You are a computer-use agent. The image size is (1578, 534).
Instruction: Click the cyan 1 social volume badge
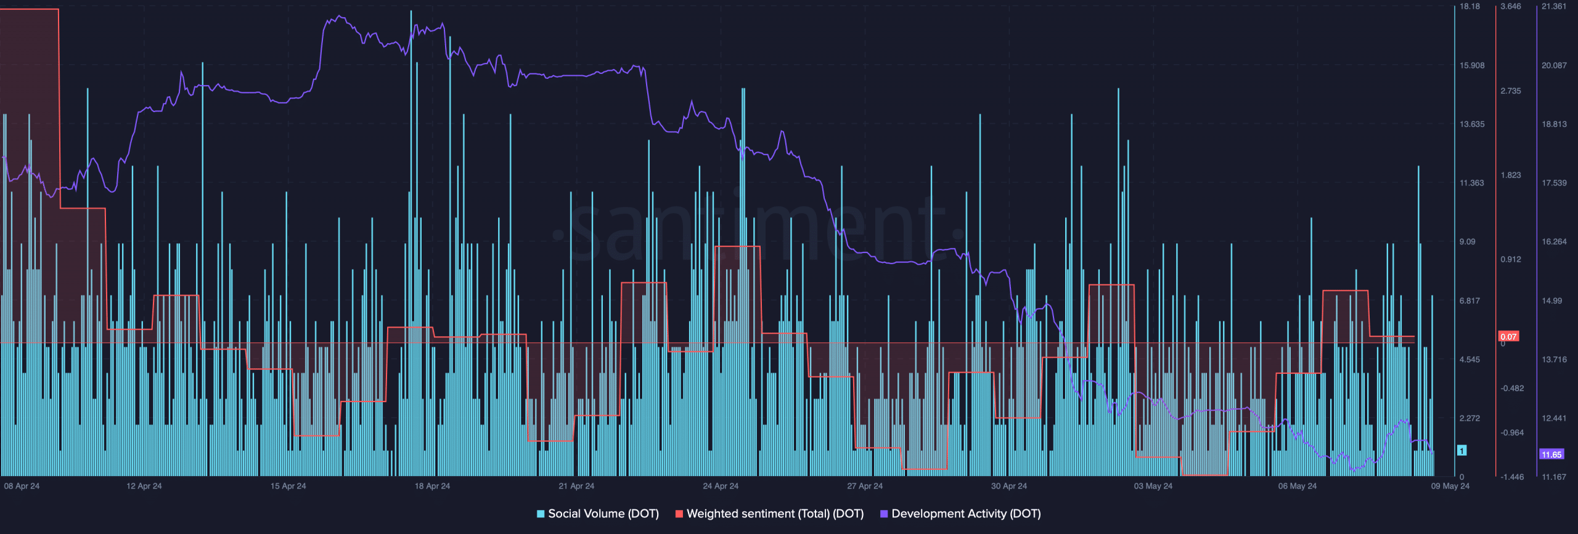1461,450
